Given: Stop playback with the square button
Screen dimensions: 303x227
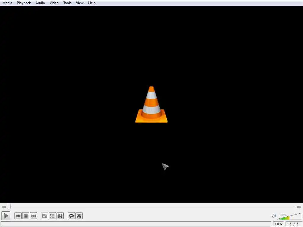Looking at the screenshot, I should coord(26,216).
